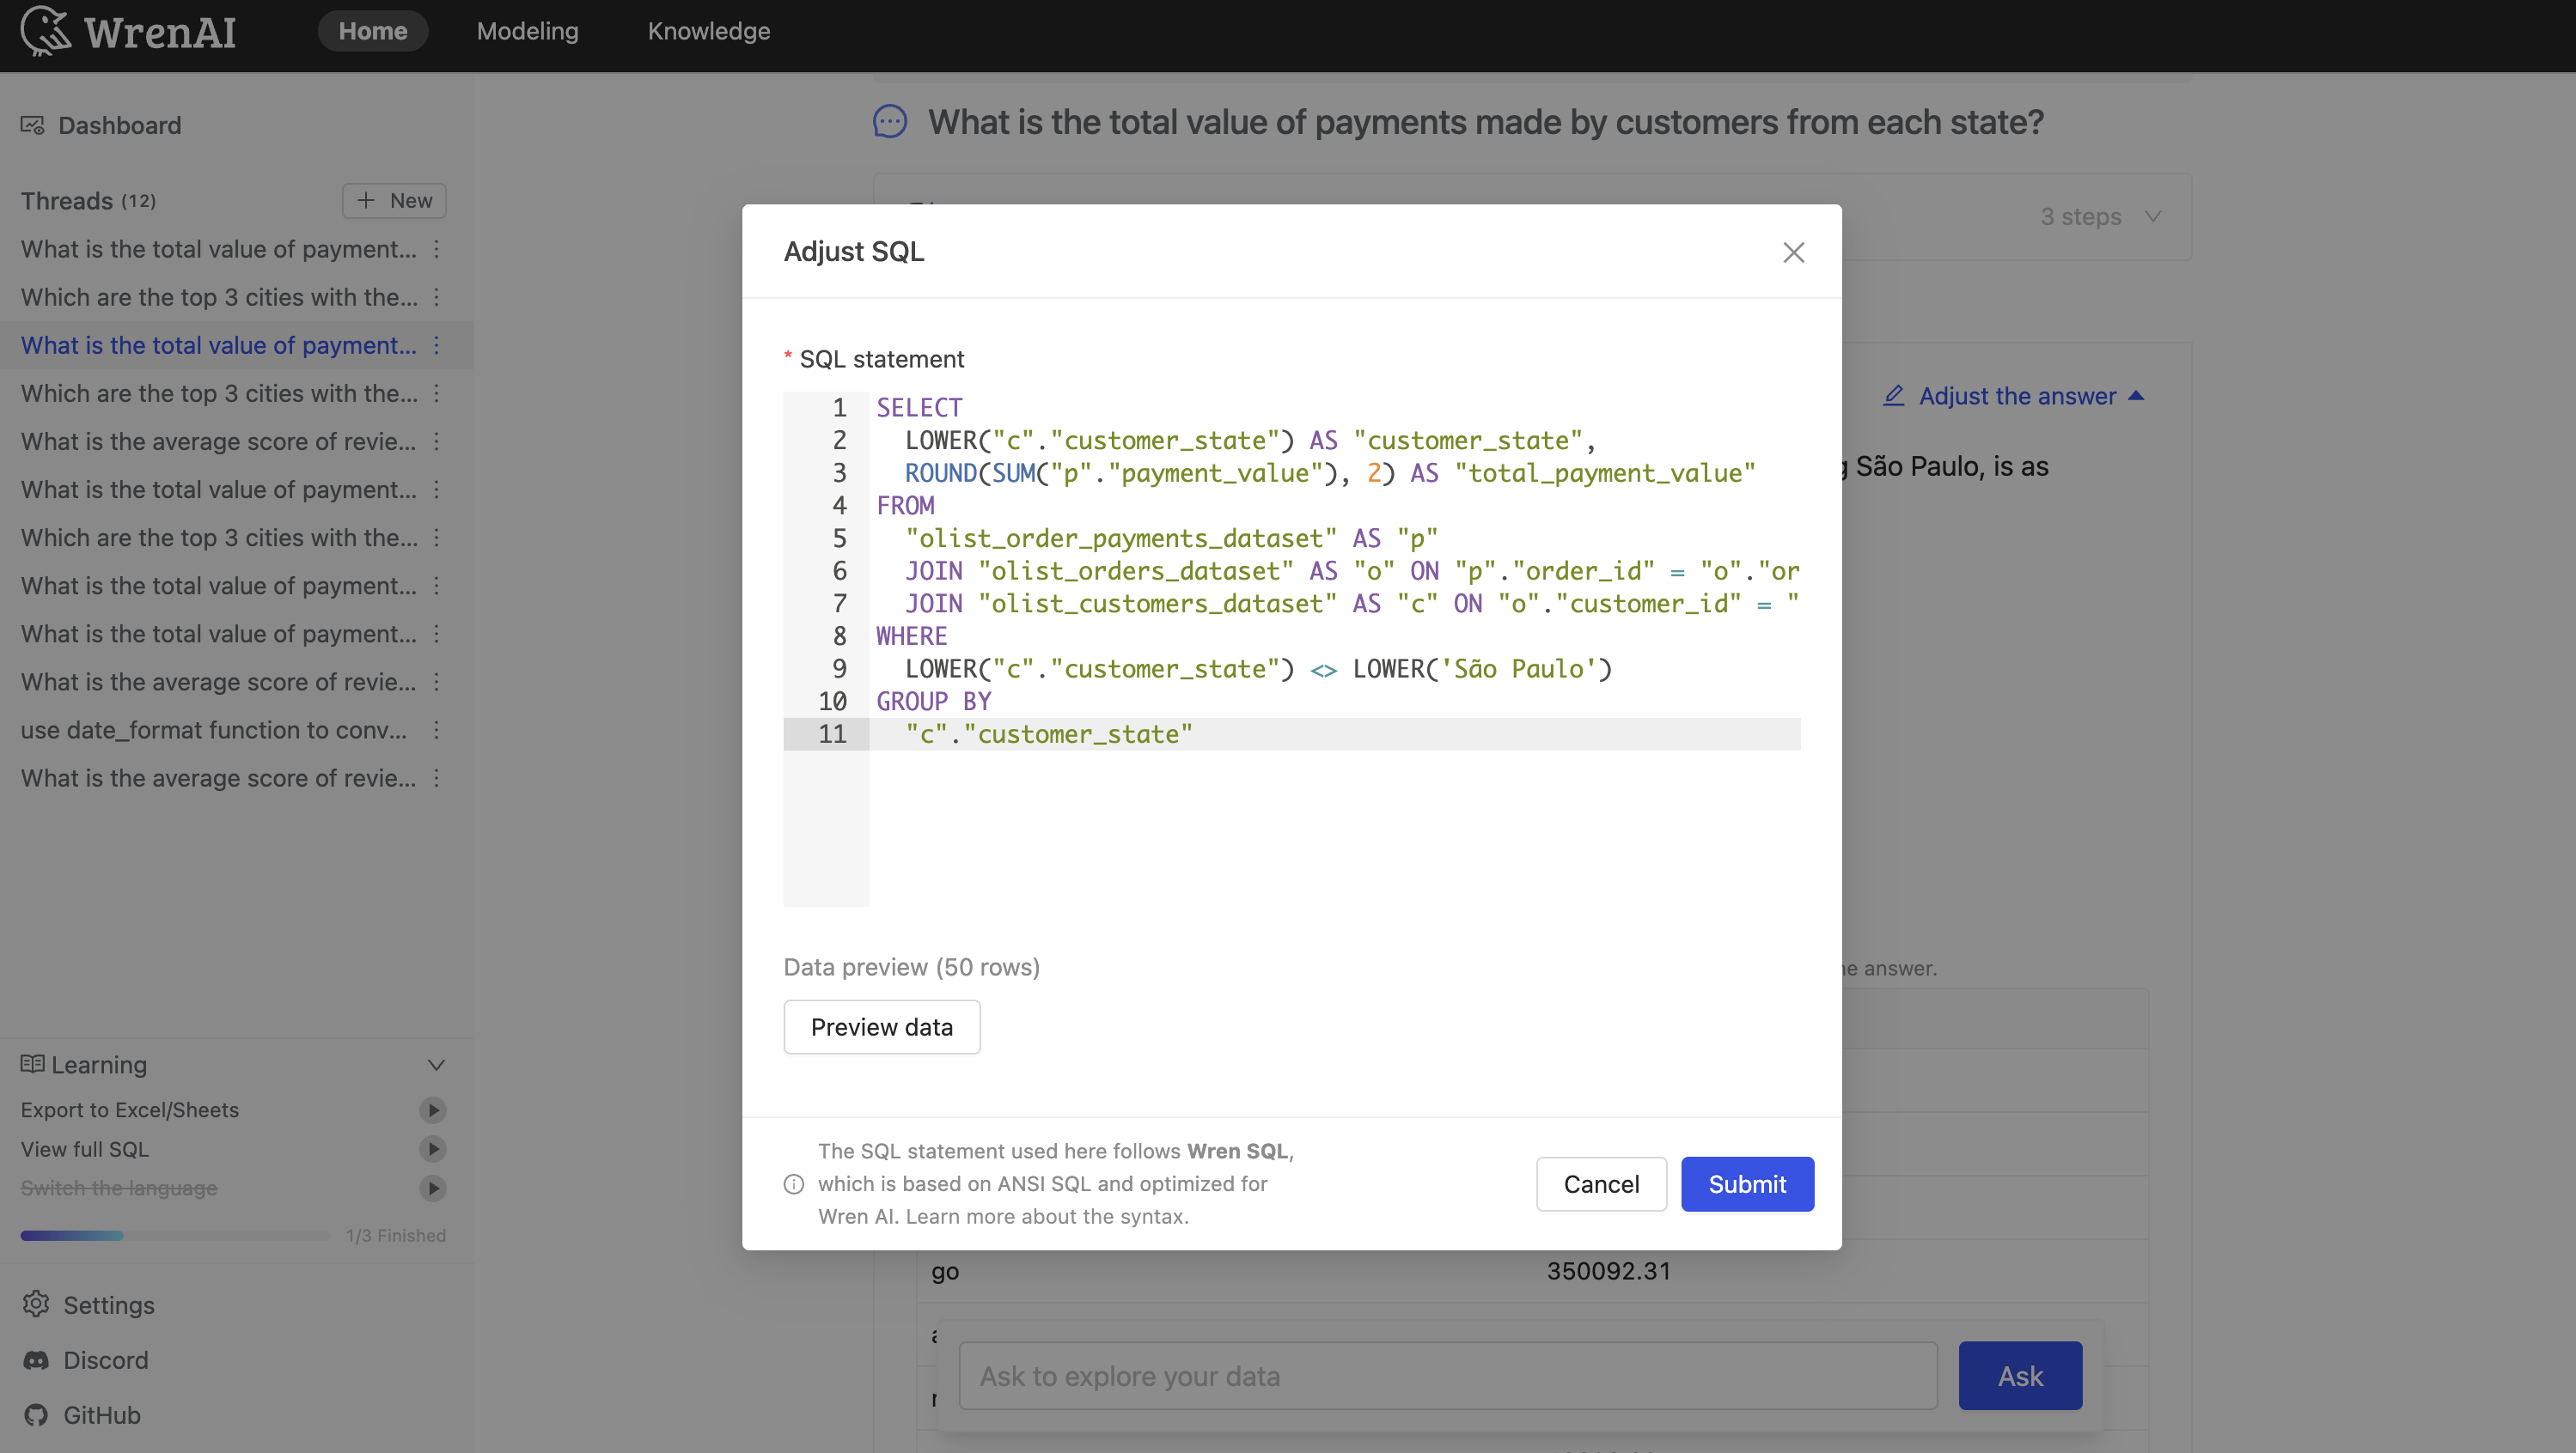2576x1453 pixels.
Task: Close the Adjust SQL dialog
Action: click(x=1793, y=252)
